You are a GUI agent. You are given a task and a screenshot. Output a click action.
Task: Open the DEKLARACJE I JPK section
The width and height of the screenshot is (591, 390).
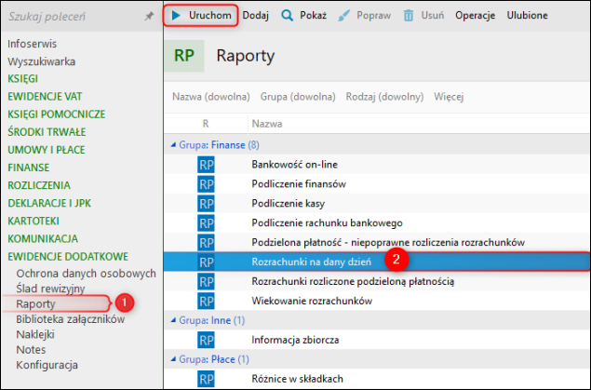point(49,203)
